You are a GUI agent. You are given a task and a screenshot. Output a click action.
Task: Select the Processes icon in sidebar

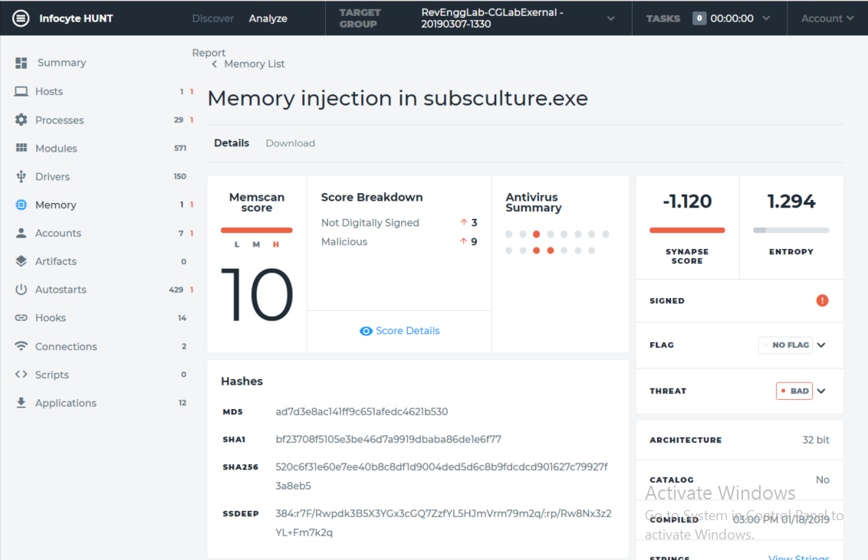click(x=21, y=120)
